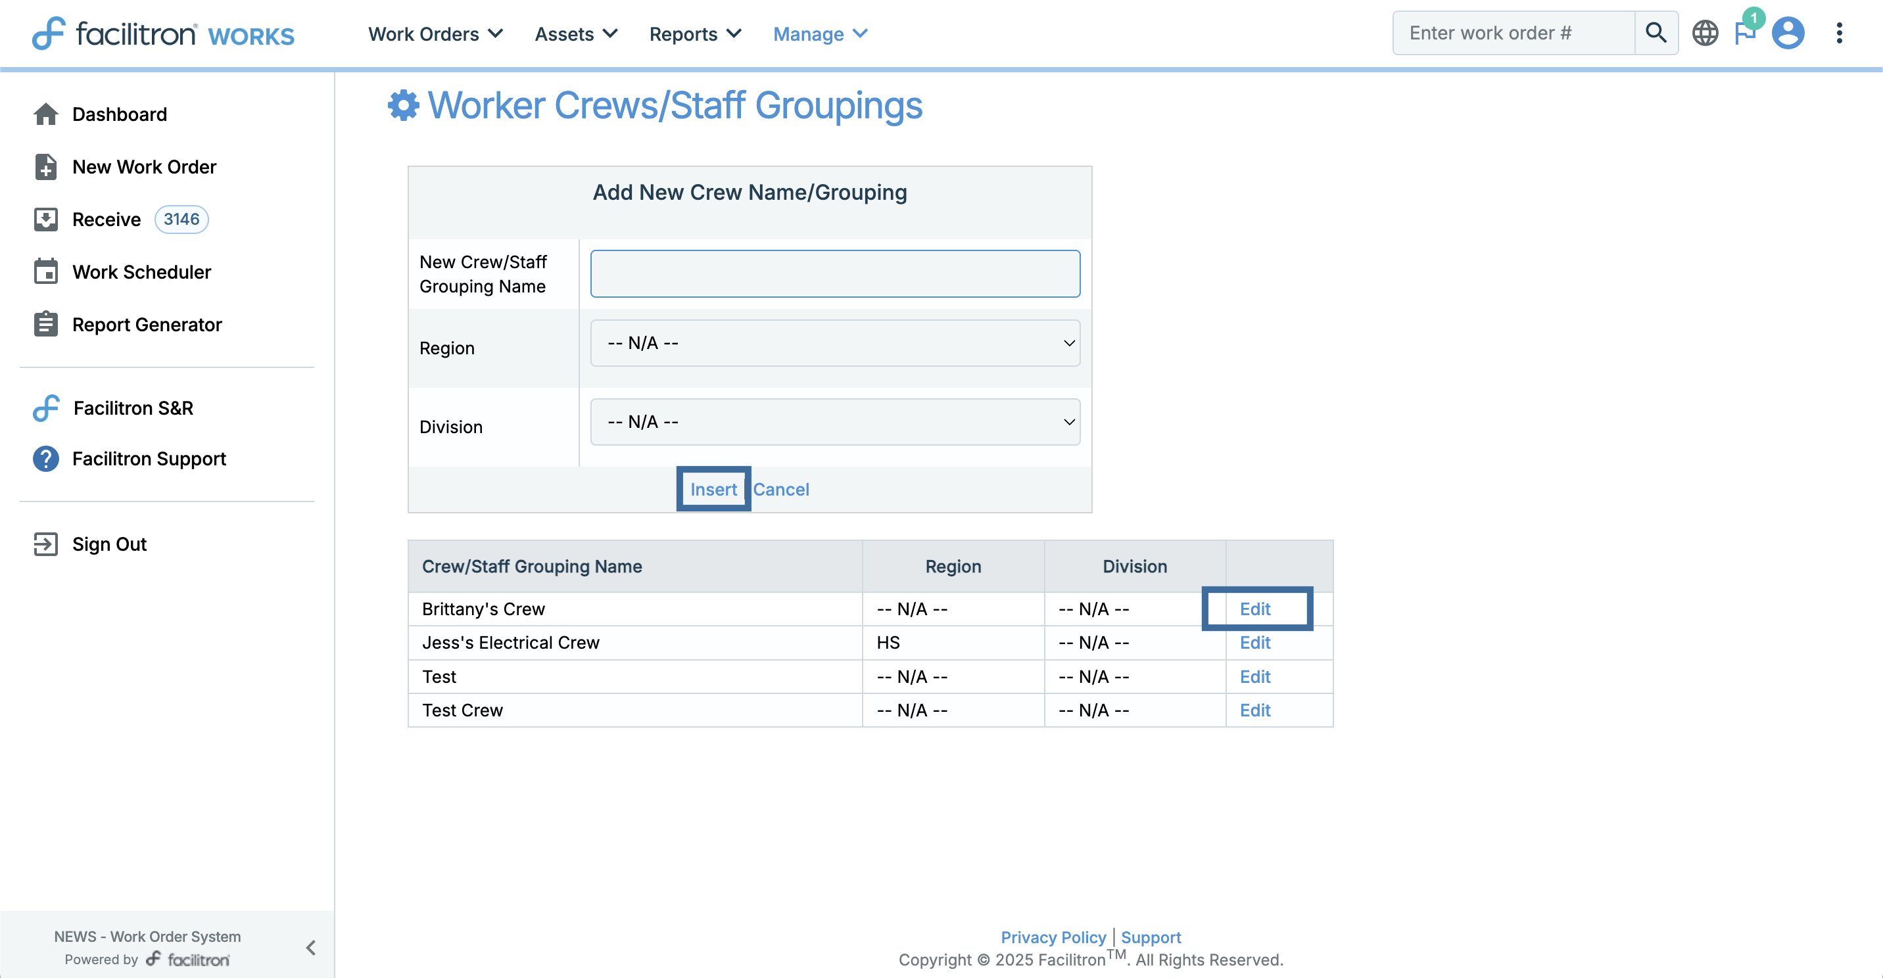Expand the Work Orders menu

pyautogui.click(x=435, y=34)
